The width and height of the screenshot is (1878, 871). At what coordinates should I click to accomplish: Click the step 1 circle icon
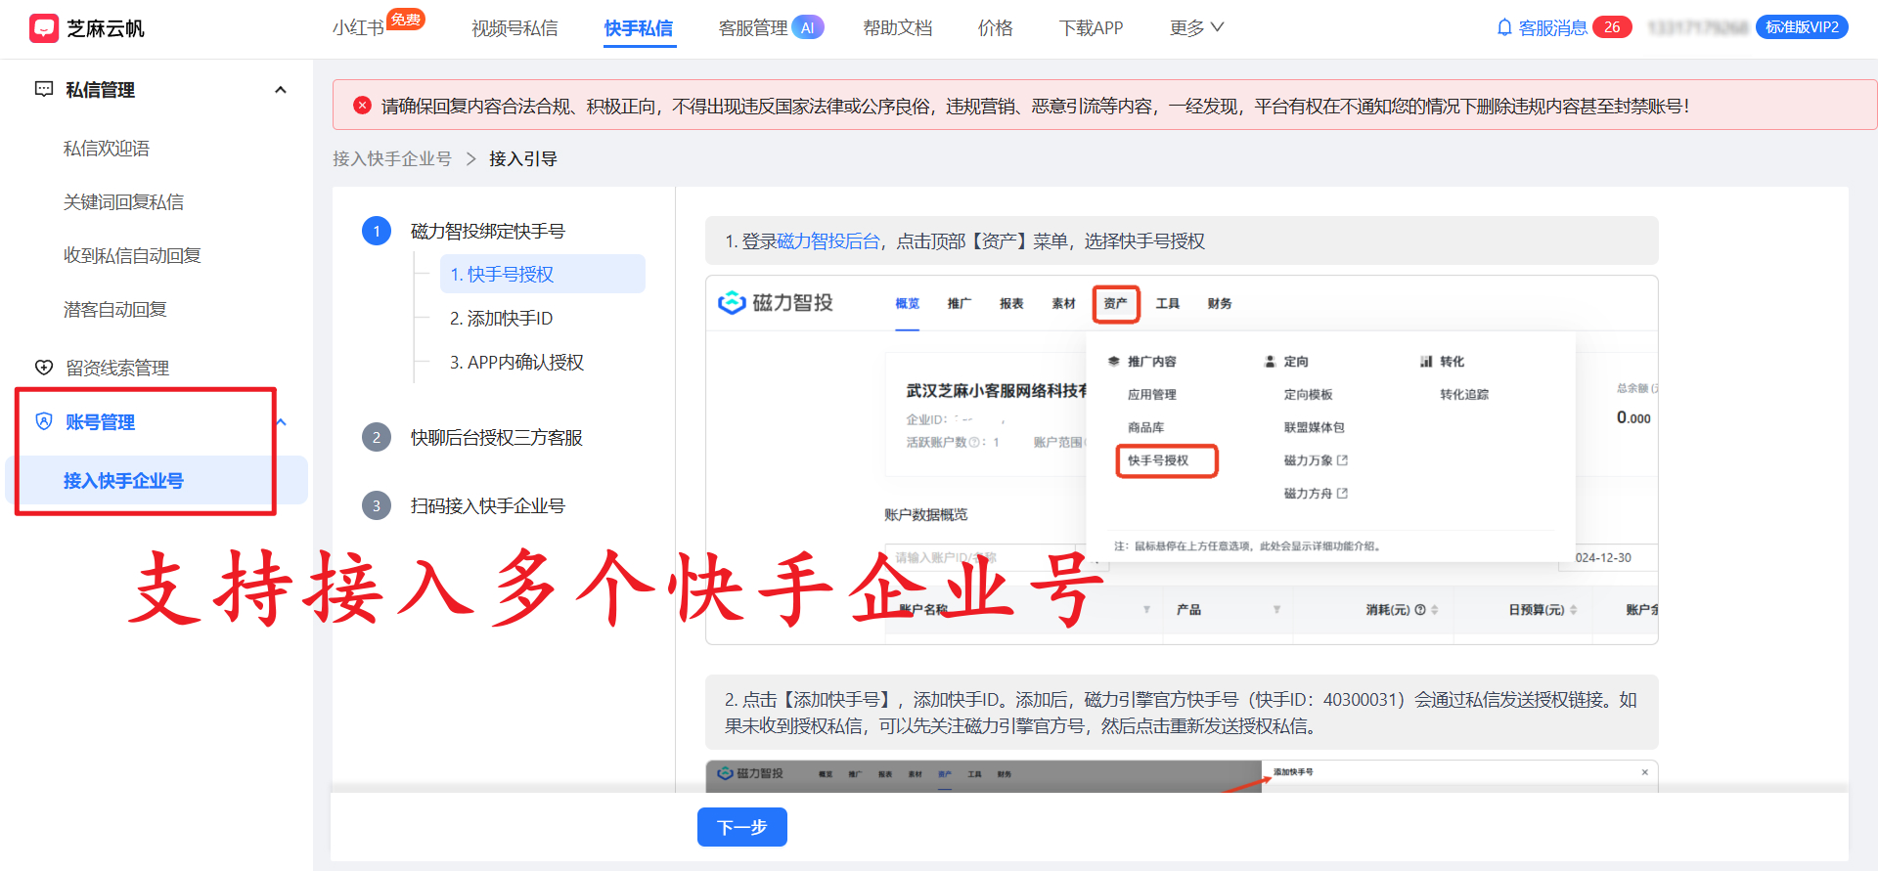[x=377, y=231]
